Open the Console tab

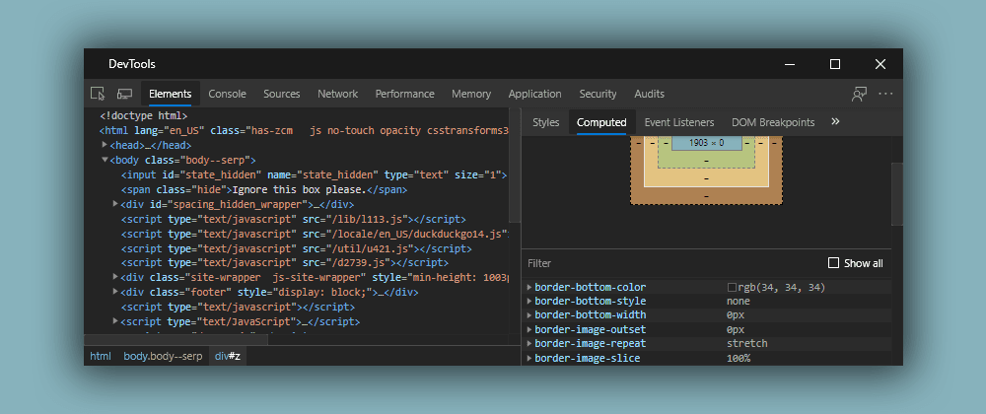click(227, 94)
